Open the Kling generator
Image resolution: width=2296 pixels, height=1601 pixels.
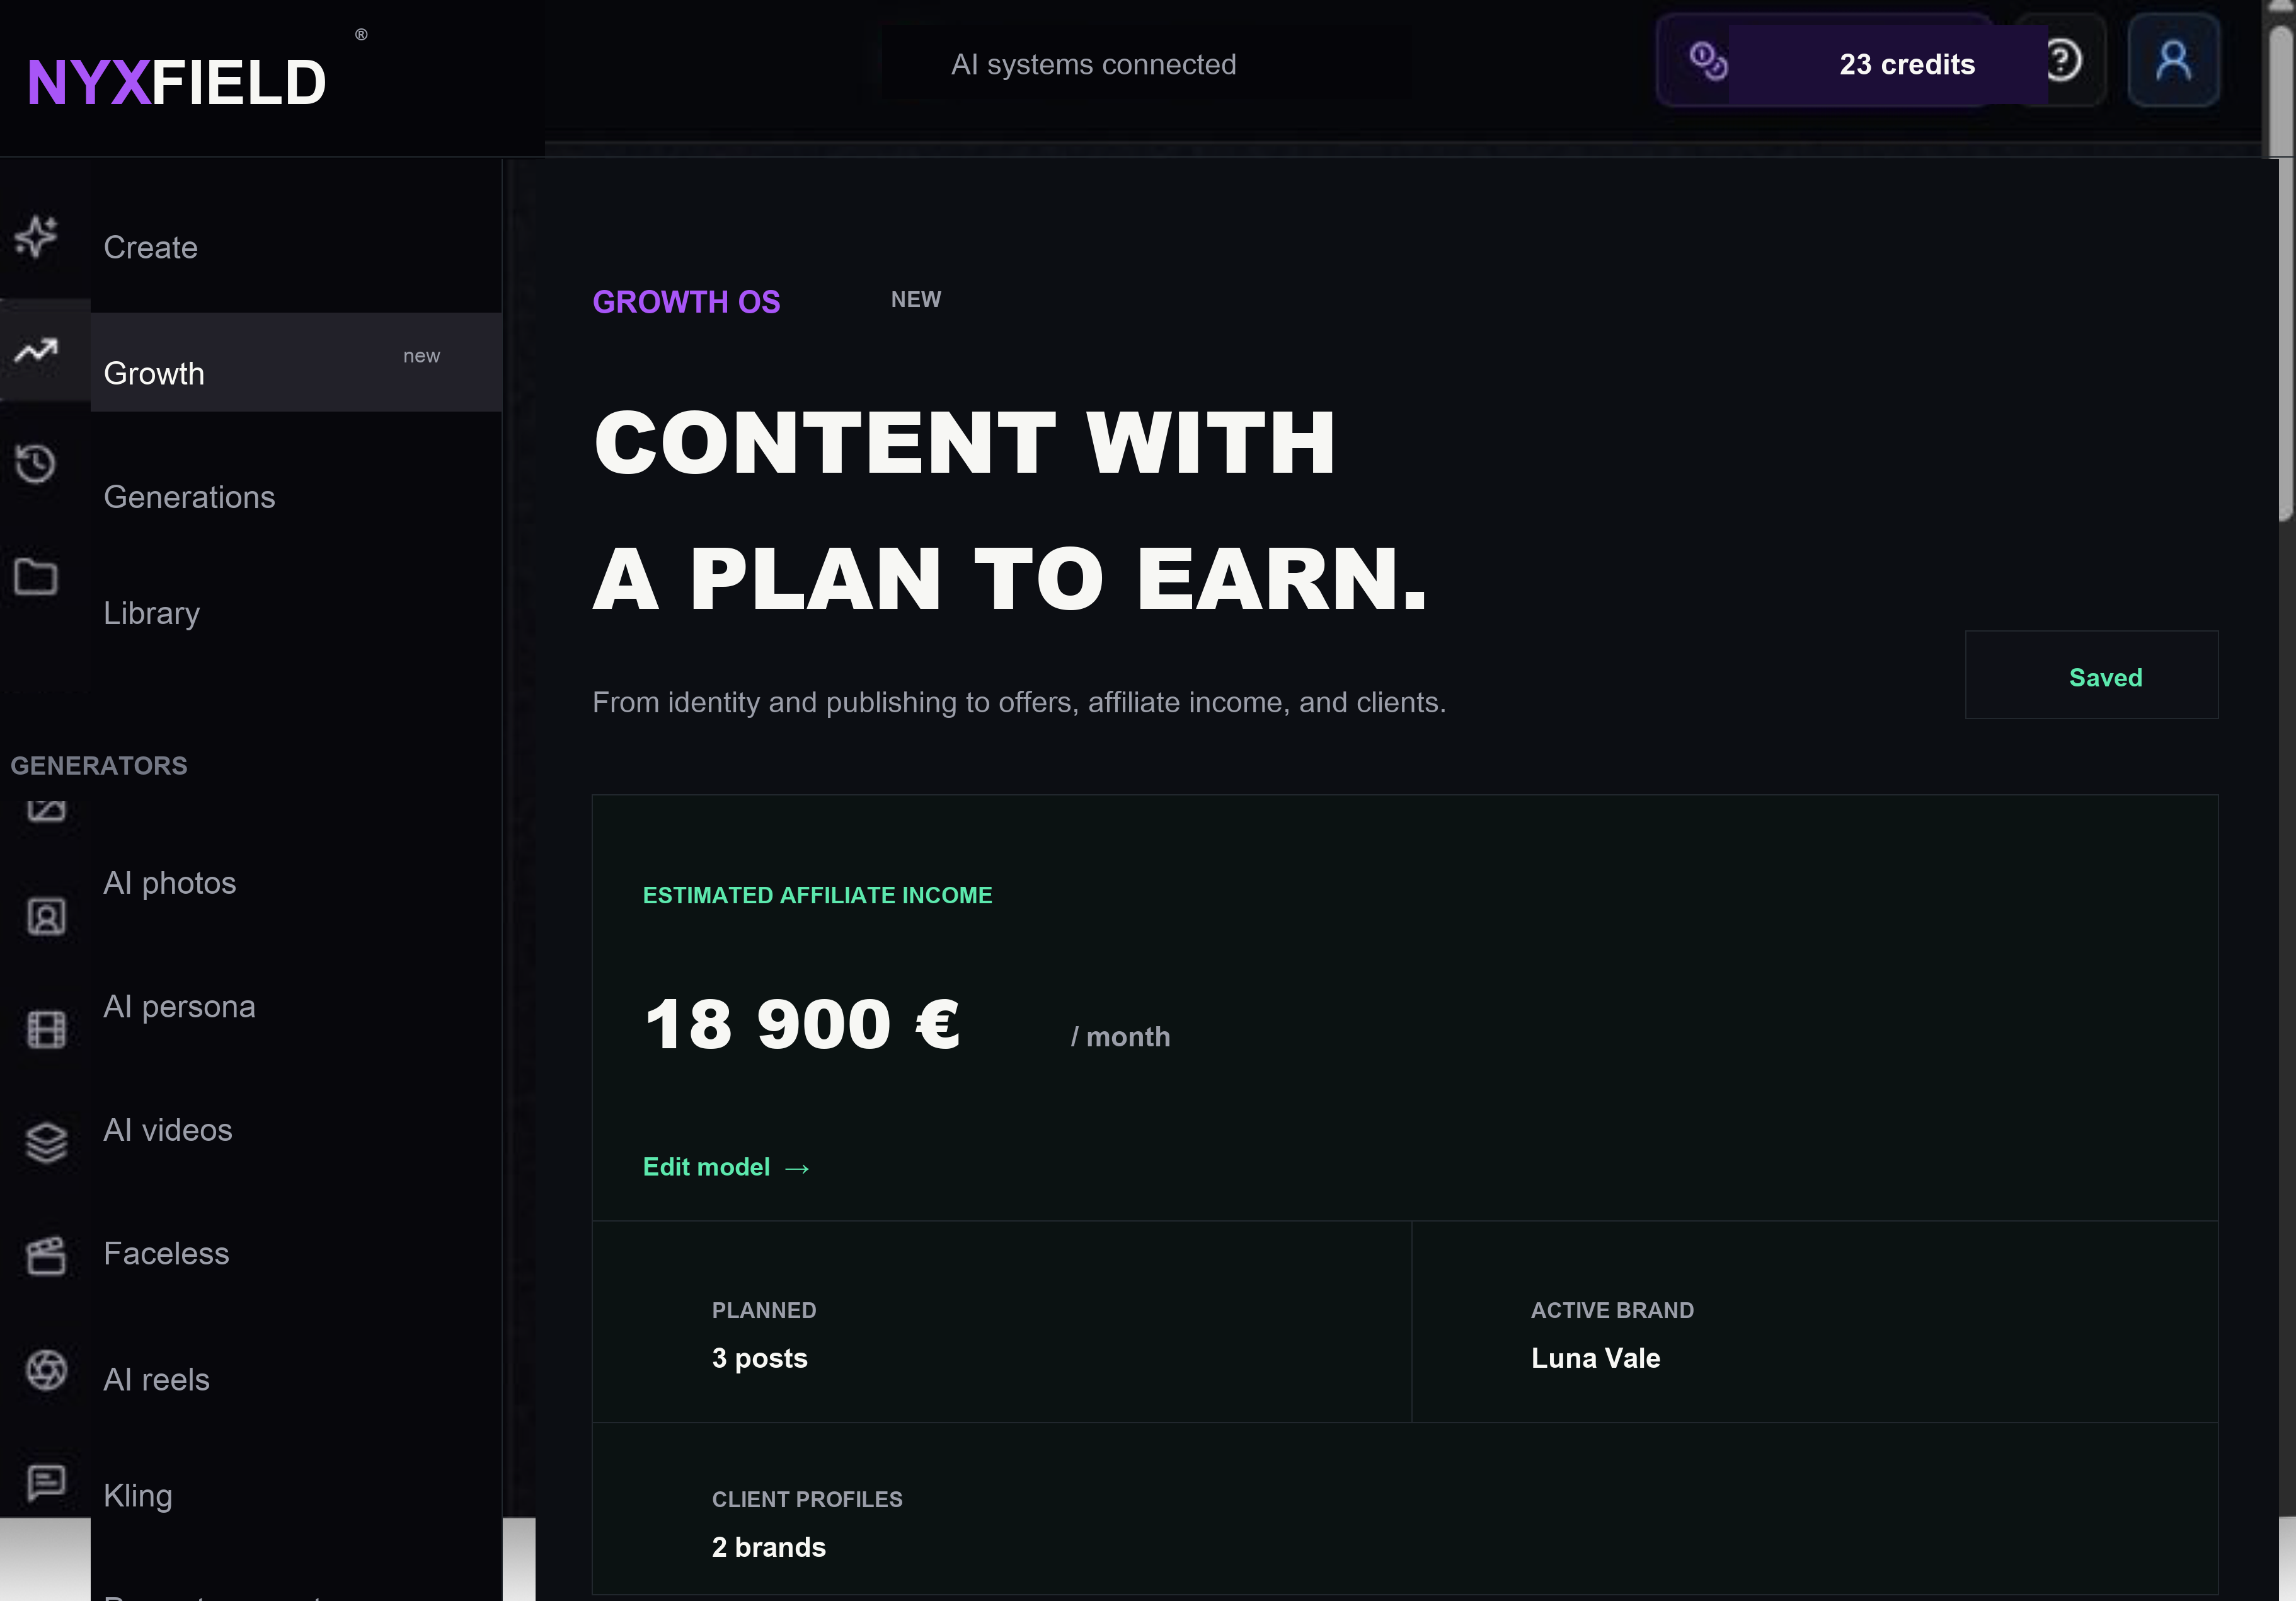[138, 1495]
